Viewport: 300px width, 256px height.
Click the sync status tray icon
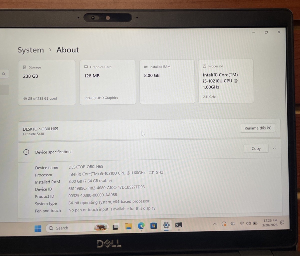tap(224, 224)
